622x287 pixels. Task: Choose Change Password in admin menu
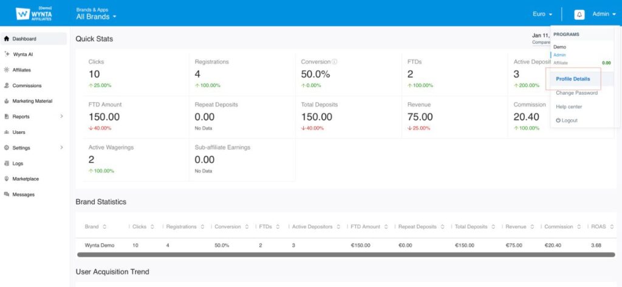point(576,93)
